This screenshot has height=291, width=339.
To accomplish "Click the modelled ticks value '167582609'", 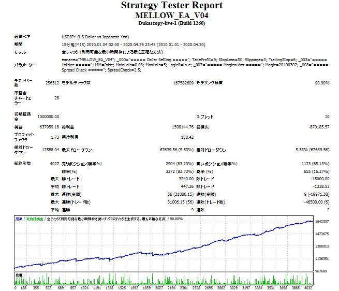I will [x=183, y=83].
